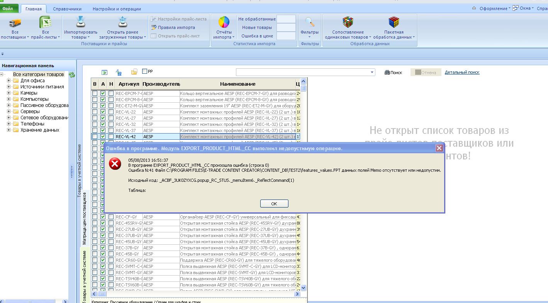Screen dimensions: 548x303
Task: Click horizontal scrollbar of product table
Action: (x=195, y=294)
